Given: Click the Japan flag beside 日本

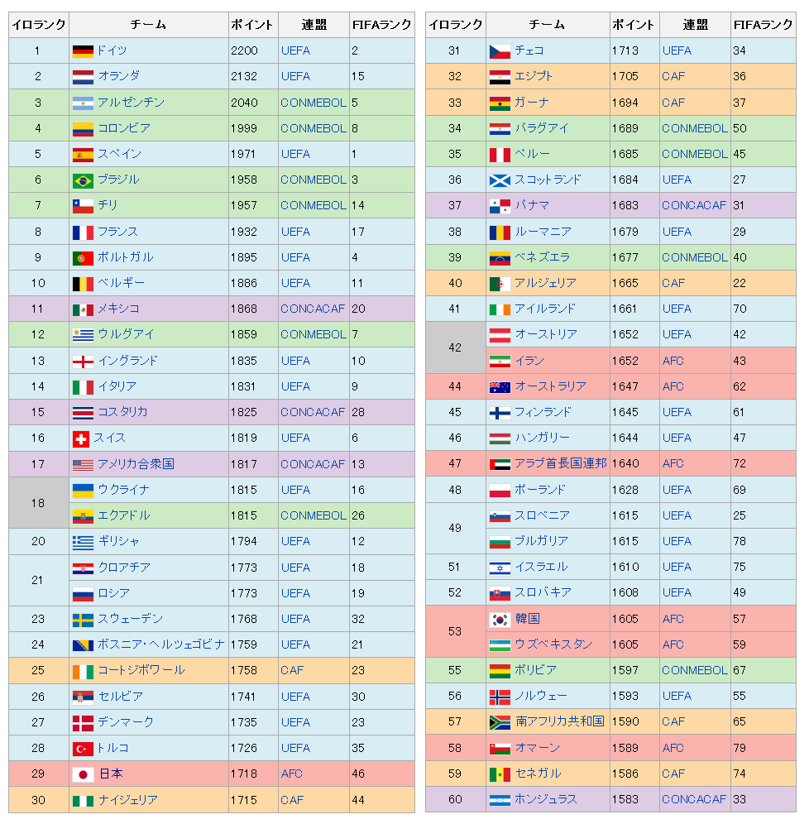Looking at the screenshot, I should coord(83,774).
